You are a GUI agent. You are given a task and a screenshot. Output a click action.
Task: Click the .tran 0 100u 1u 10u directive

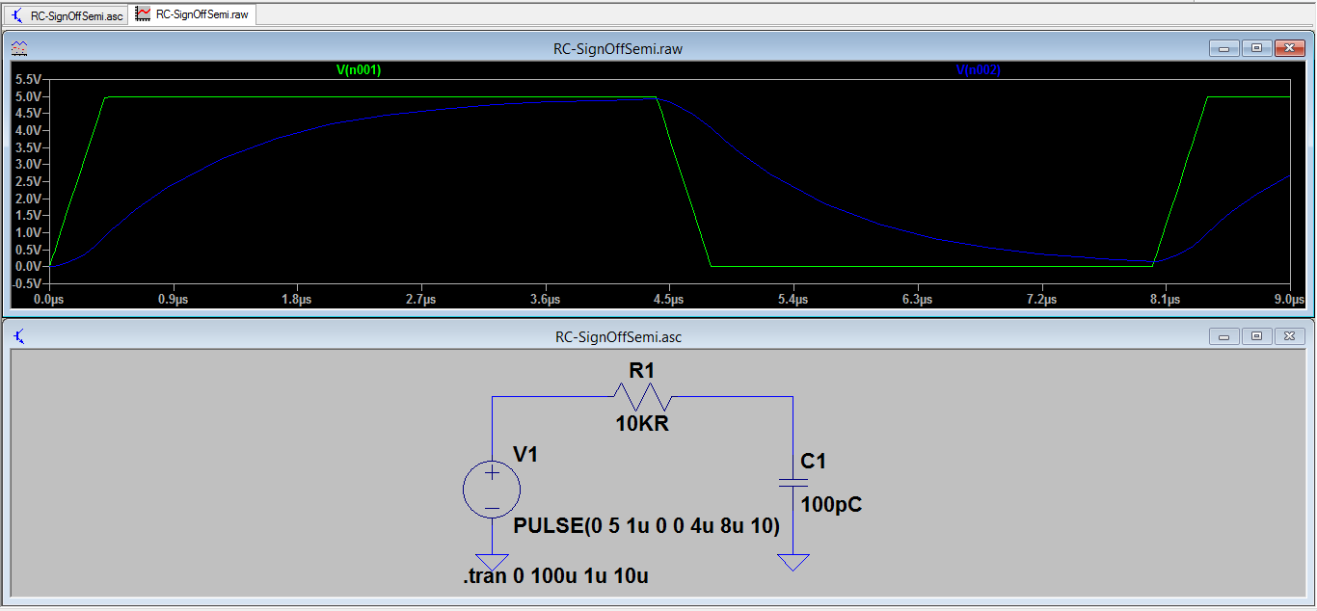point(556,576)
